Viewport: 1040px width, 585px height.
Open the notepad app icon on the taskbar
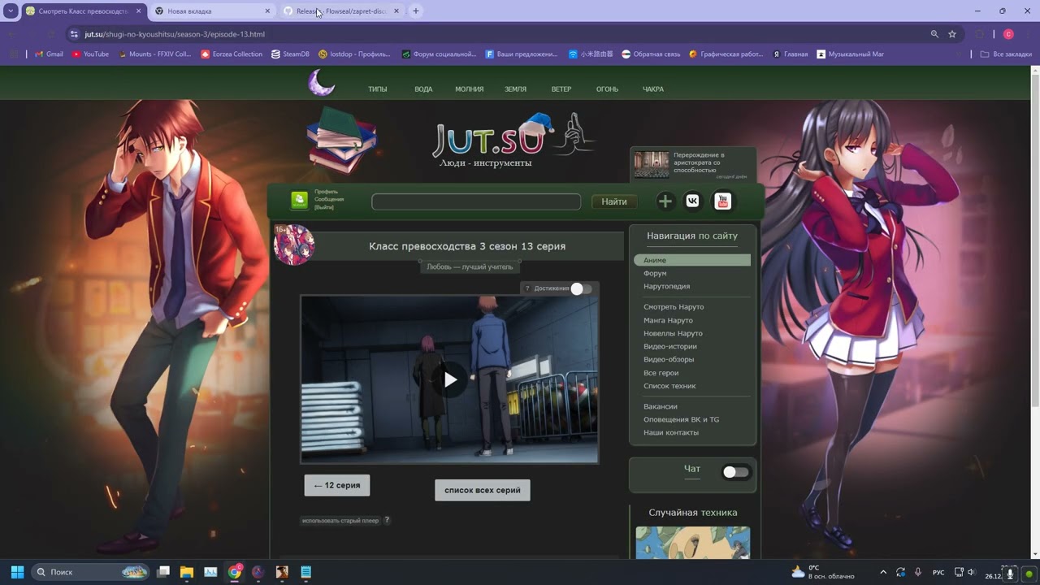(306, 572)
